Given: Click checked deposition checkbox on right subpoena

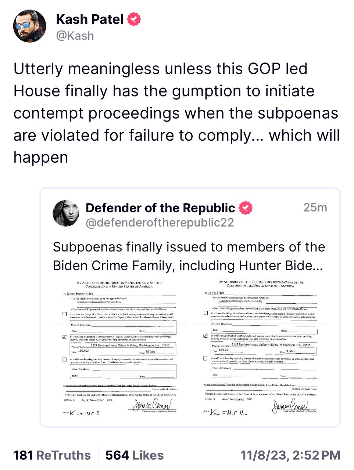Looking at the screenshot, I should pyautogui.click(x=205, y=336).
